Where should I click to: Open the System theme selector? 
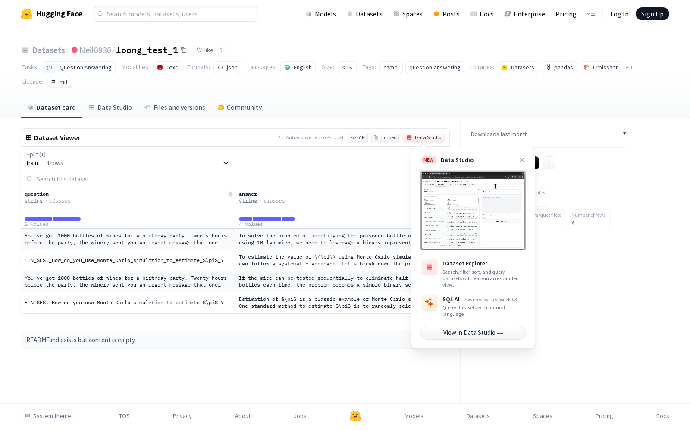48,416
